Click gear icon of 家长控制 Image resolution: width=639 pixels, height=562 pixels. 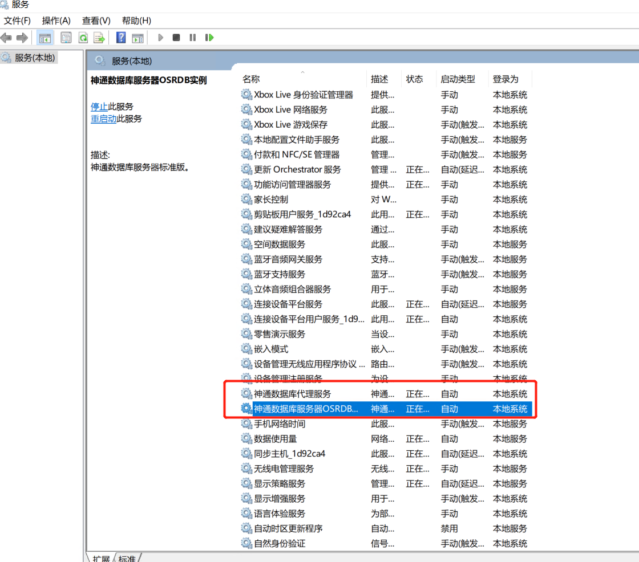pyautogui.click(x=246, y=199)
